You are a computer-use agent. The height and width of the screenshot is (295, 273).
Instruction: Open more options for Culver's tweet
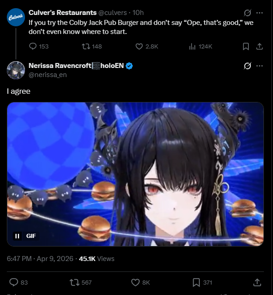click(x=260, y=13)
